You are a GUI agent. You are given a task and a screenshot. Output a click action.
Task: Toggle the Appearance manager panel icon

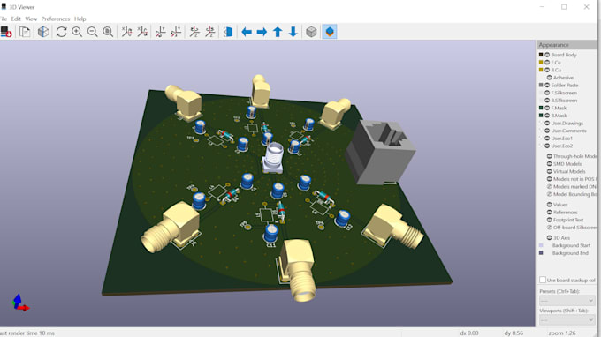tap(330, 32)
